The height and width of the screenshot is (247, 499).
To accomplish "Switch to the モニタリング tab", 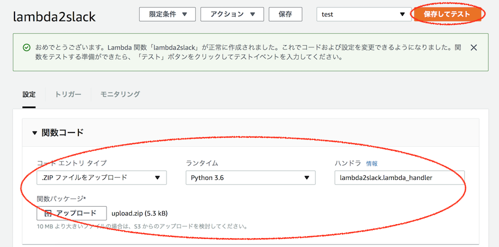I will (x=120, y=94).
